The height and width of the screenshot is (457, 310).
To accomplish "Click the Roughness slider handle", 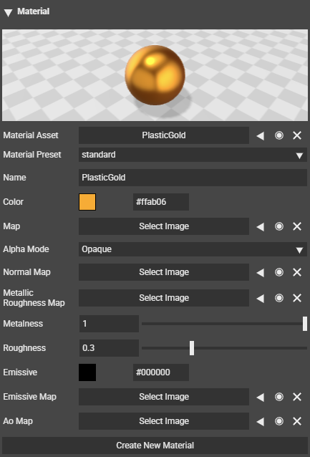I will (x=192, y=348).
